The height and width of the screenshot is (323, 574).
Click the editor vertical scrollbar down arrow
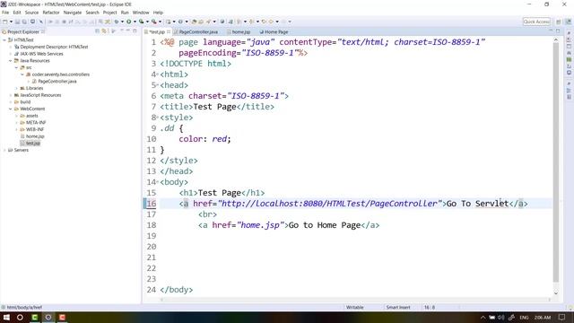click(556, 293)
